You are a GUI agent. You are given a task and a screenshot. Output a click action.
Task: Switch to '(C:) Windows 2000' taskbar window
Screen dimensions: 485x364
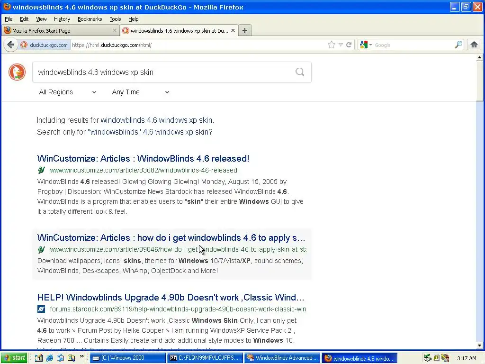(x=128, y=358)
